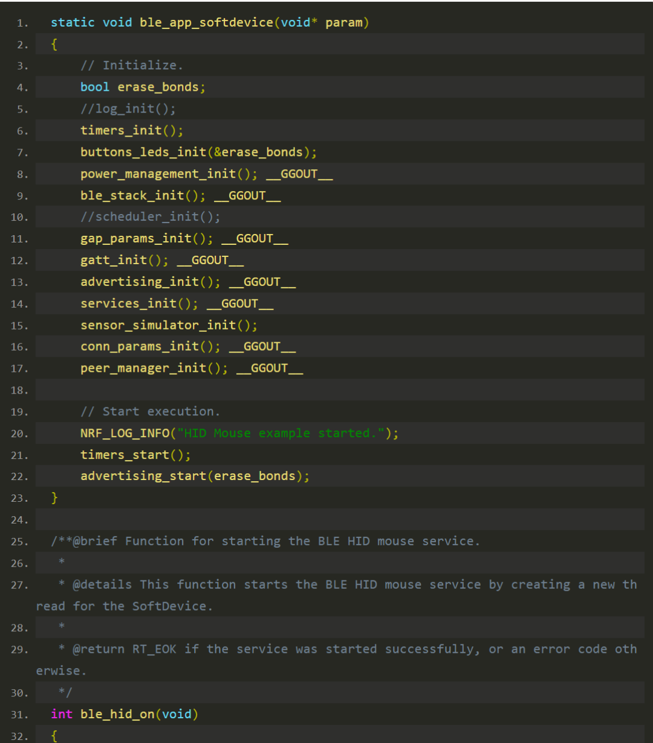Click line number 31.
Image resolution: width=653 pixels, height=743 pixels.
(x=19, y=715)
